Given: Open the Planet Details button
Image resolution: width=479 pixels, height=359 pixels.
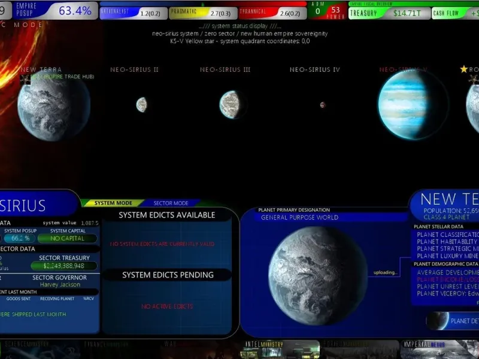Looking at the screenshot, I should 453,321.
